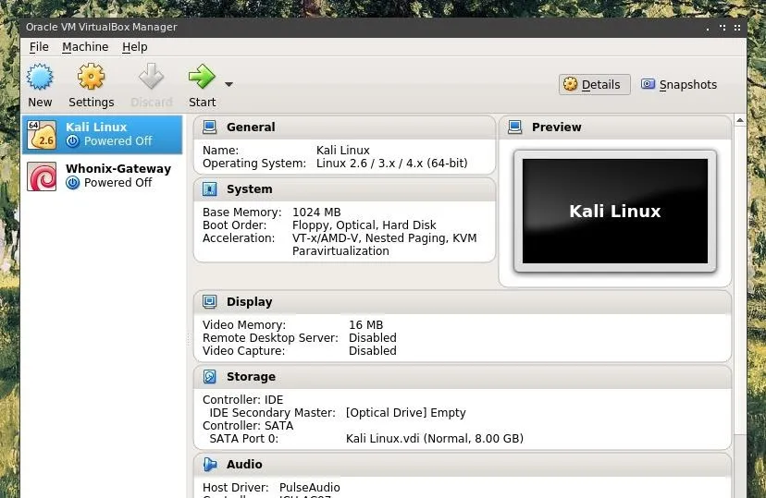Click the Audio section speaker icon

210,464
